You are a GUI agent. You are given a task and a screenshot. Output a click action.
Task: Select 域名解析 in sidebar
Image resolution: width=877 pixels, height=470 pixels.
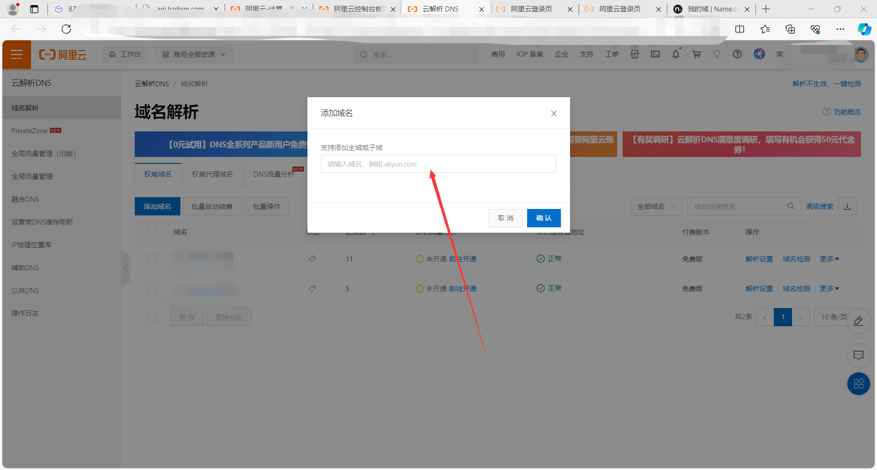pyautogui.click(x=62, y=108)
